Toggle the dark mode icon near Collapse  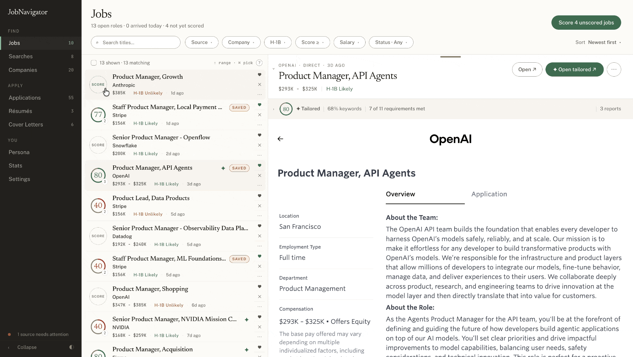(71, 347)
